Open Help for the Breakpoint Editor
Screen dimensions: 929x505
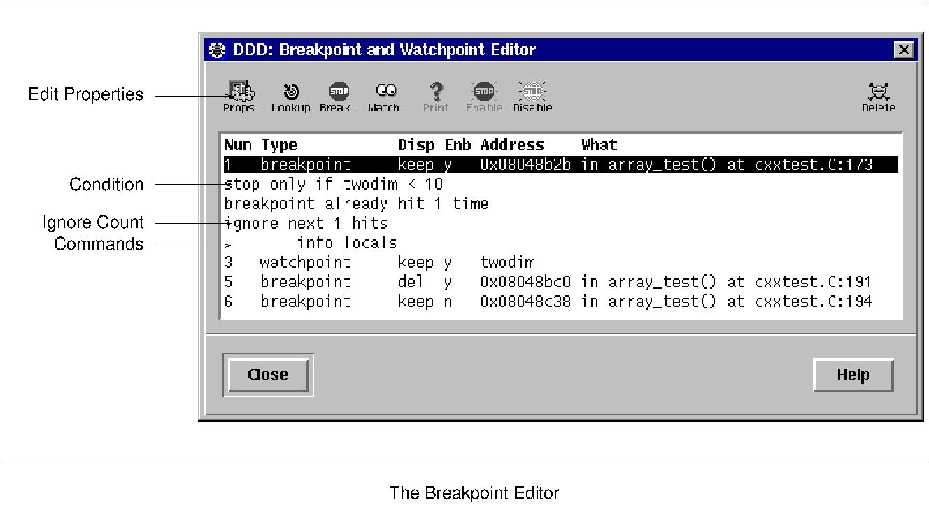(x=853, y=374)
